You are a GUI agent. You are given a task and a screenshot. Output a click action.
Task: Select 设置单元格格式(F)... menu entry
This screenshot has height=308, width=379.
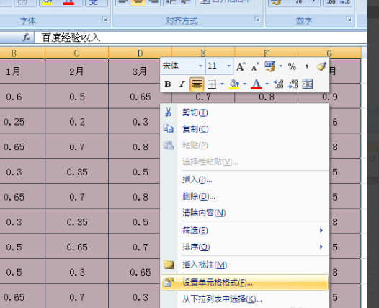click(x=244, y=282)
